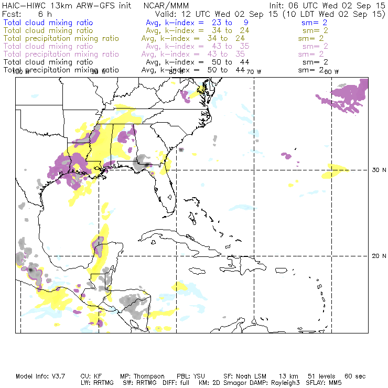Click the large purple cloud area northeast of 60 W
The image size is (388, 388).
coord(347,96)
